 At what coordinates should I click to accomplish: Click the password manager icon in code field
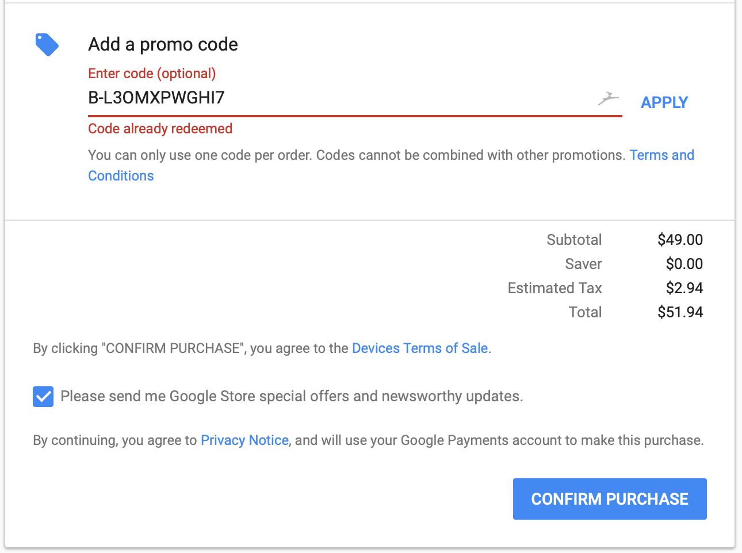click(x=608, y=99)
